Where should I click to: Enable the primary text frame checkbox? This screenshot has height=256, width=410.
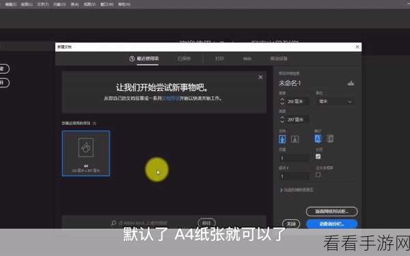click(318, 175)
